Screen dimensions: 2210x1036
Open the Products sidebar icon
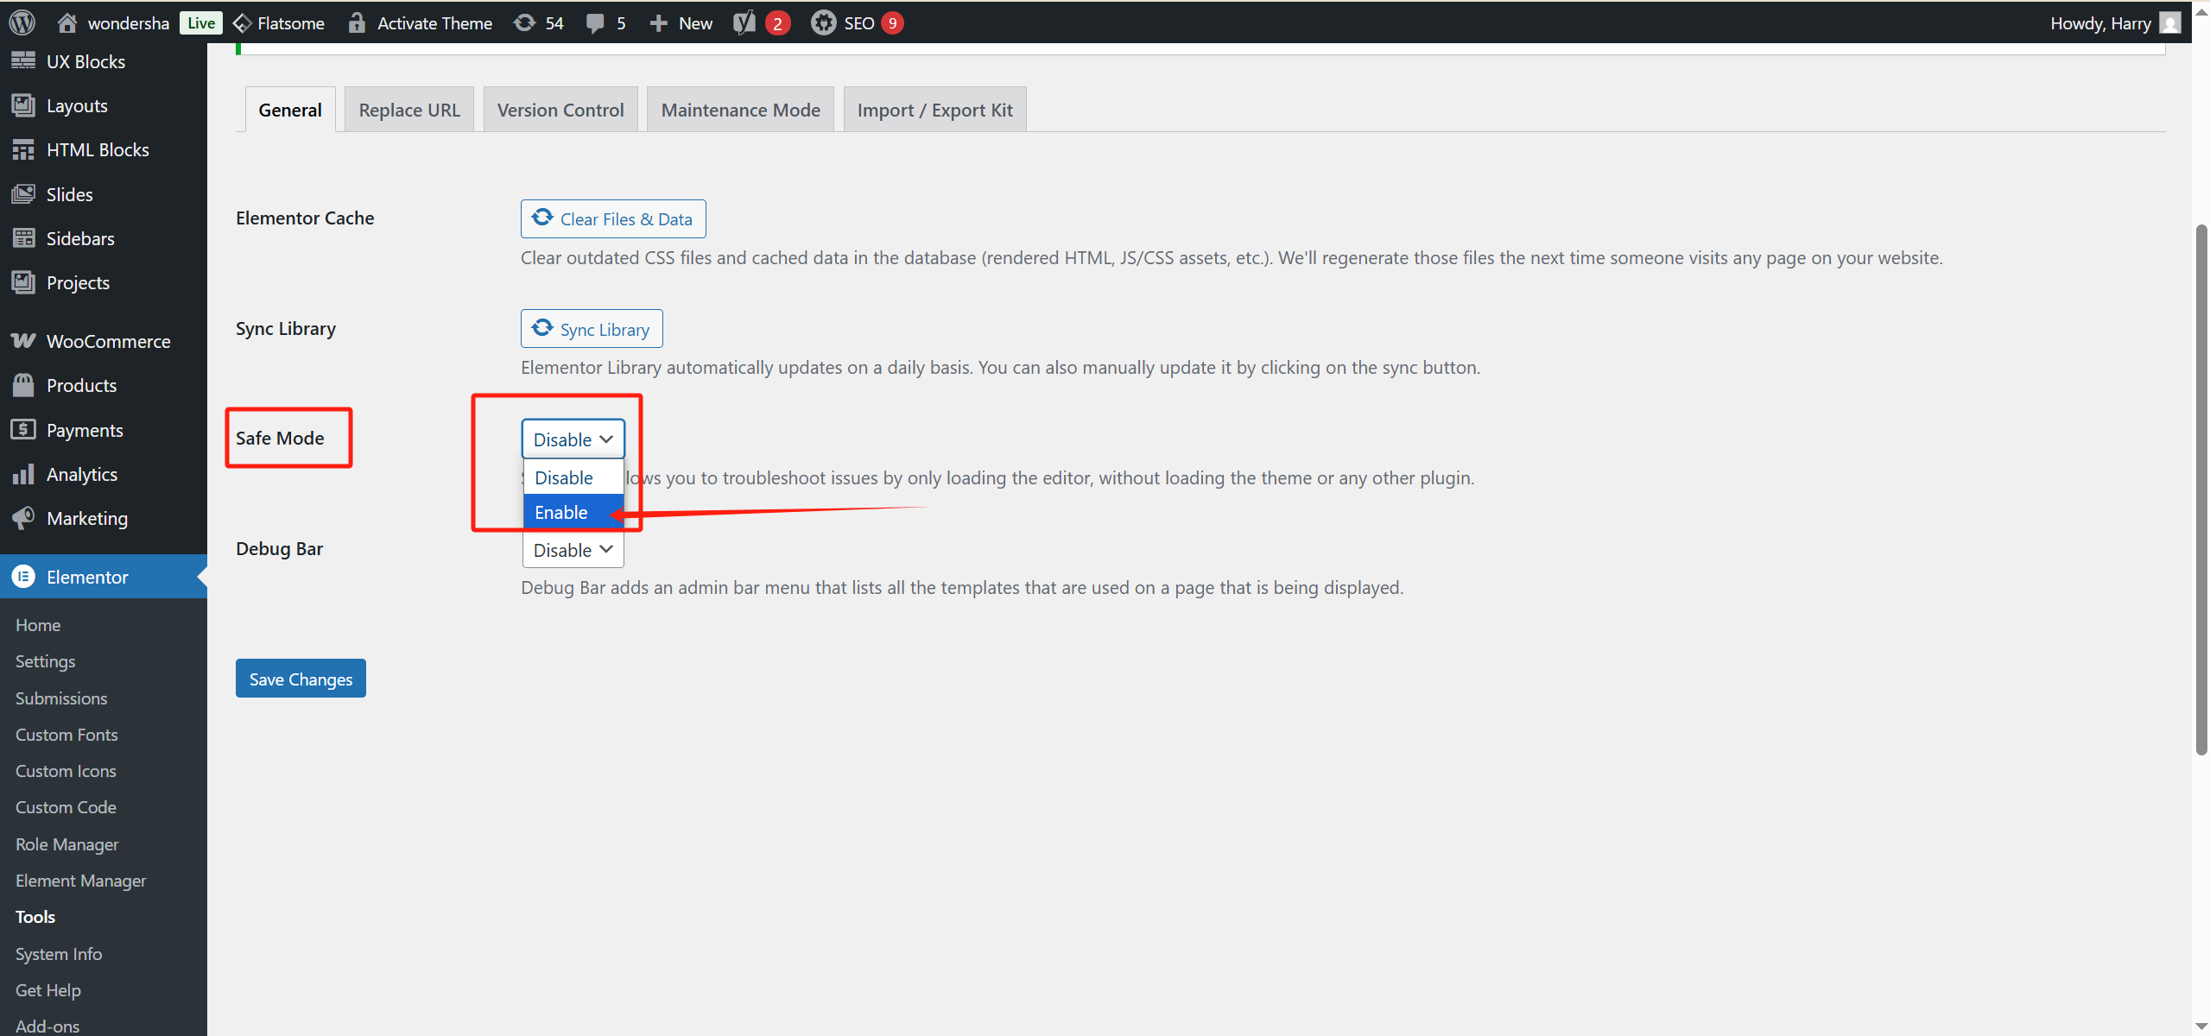click(x=23, y=385)
